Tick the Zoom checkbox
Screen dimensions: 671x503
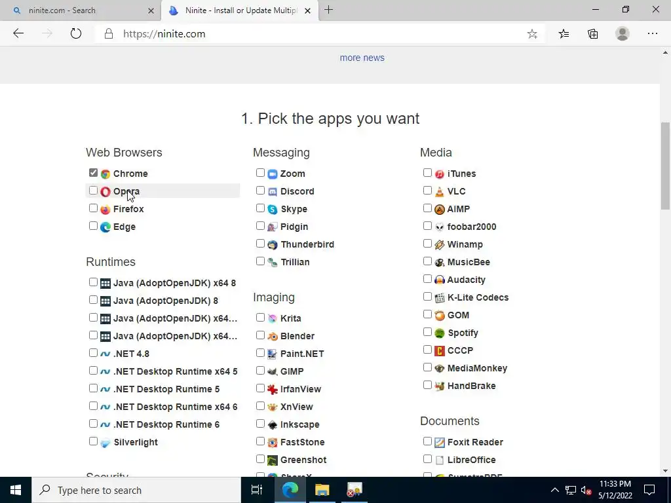tap(260, 173)
